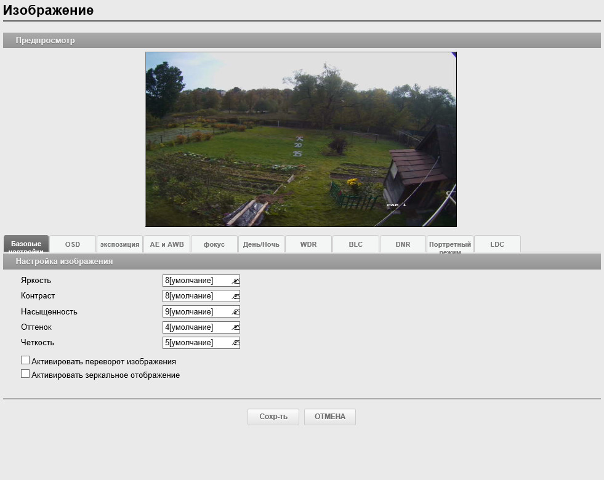Open the Яркость dropdown arrow icon

[236, 281]
